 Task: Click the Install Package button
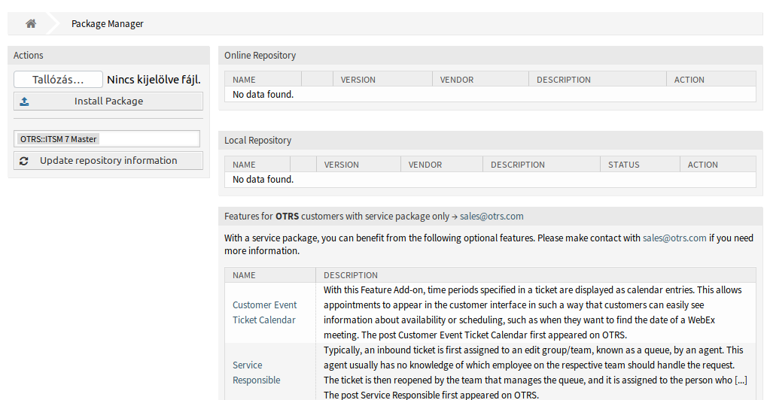(108, 101)
